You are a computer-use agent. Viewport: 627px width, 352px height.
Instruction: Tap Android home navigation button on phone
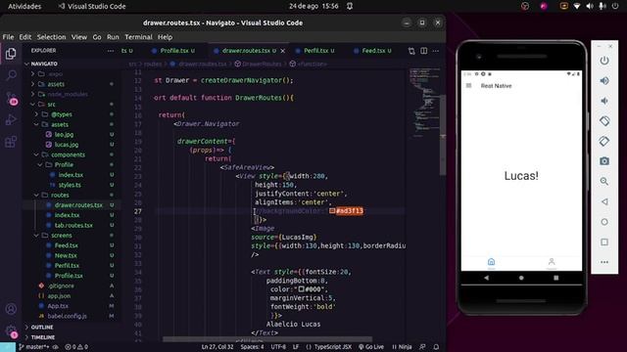521,278
